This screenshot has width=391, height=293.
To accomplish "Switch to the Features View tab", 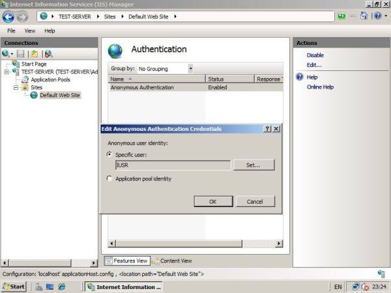I will coord(127,260).
